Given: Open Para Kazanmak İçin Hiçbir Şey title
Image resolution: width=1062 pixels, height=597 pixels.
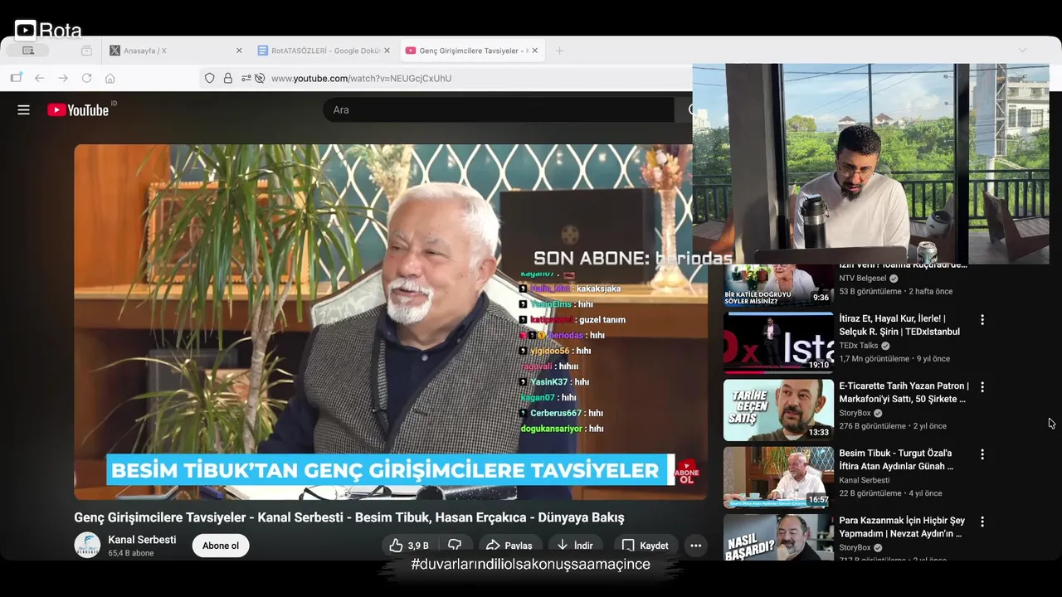Looking at the screenshot, I should pos(902,527).
